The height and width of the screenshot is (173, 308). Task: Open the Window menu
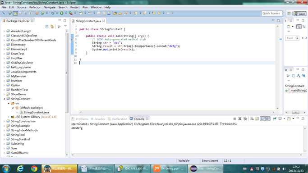pyautogui.click(x=96, y=7)
